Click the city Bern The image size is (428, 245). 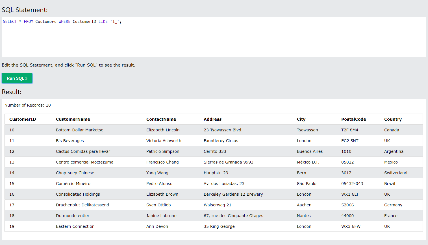point(301,173)
